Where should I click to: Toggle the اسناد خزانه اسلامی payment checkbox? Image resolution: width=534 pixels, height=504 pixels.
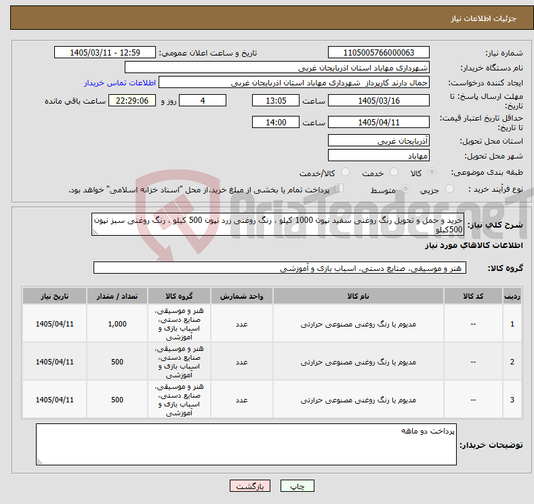tap(339, 188)
